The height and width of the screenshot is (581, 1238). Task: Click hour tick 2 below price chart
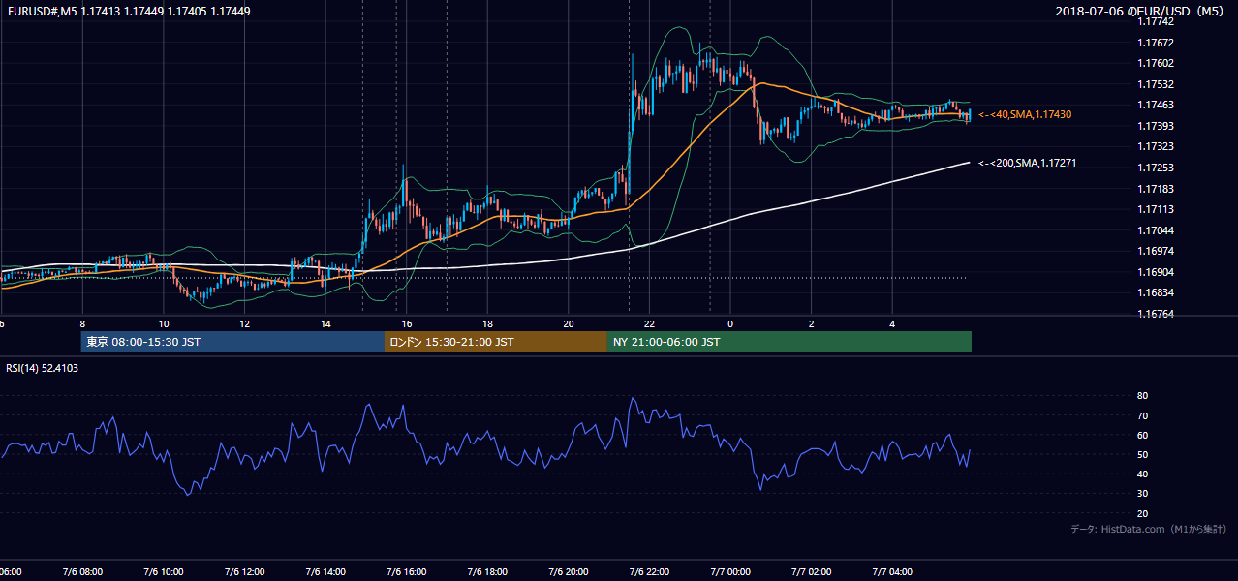point(813,323)
